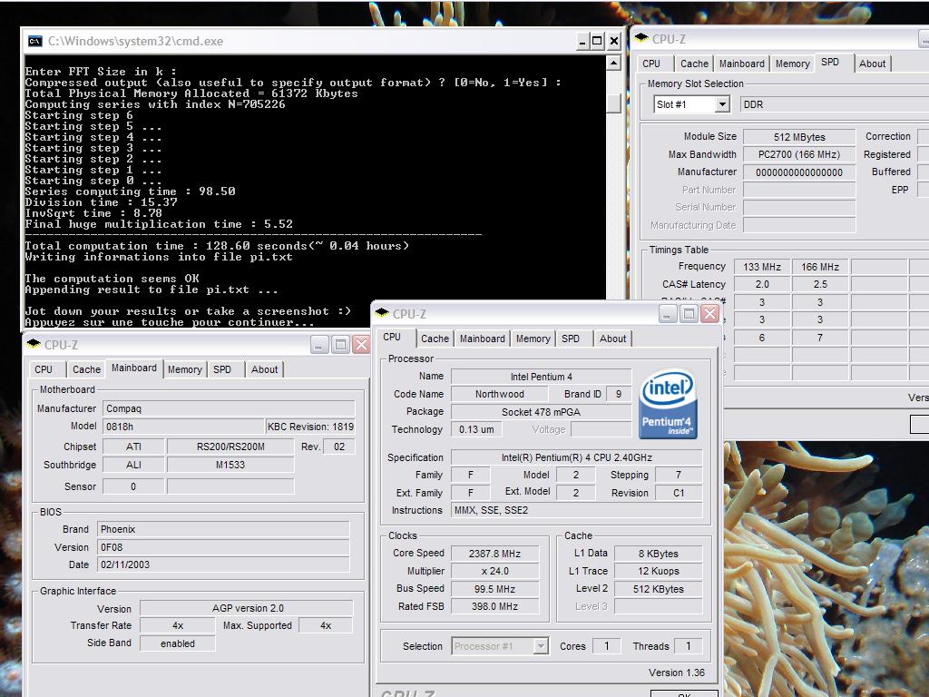Click the cmd.exe title bar icon

click(35, 41)
